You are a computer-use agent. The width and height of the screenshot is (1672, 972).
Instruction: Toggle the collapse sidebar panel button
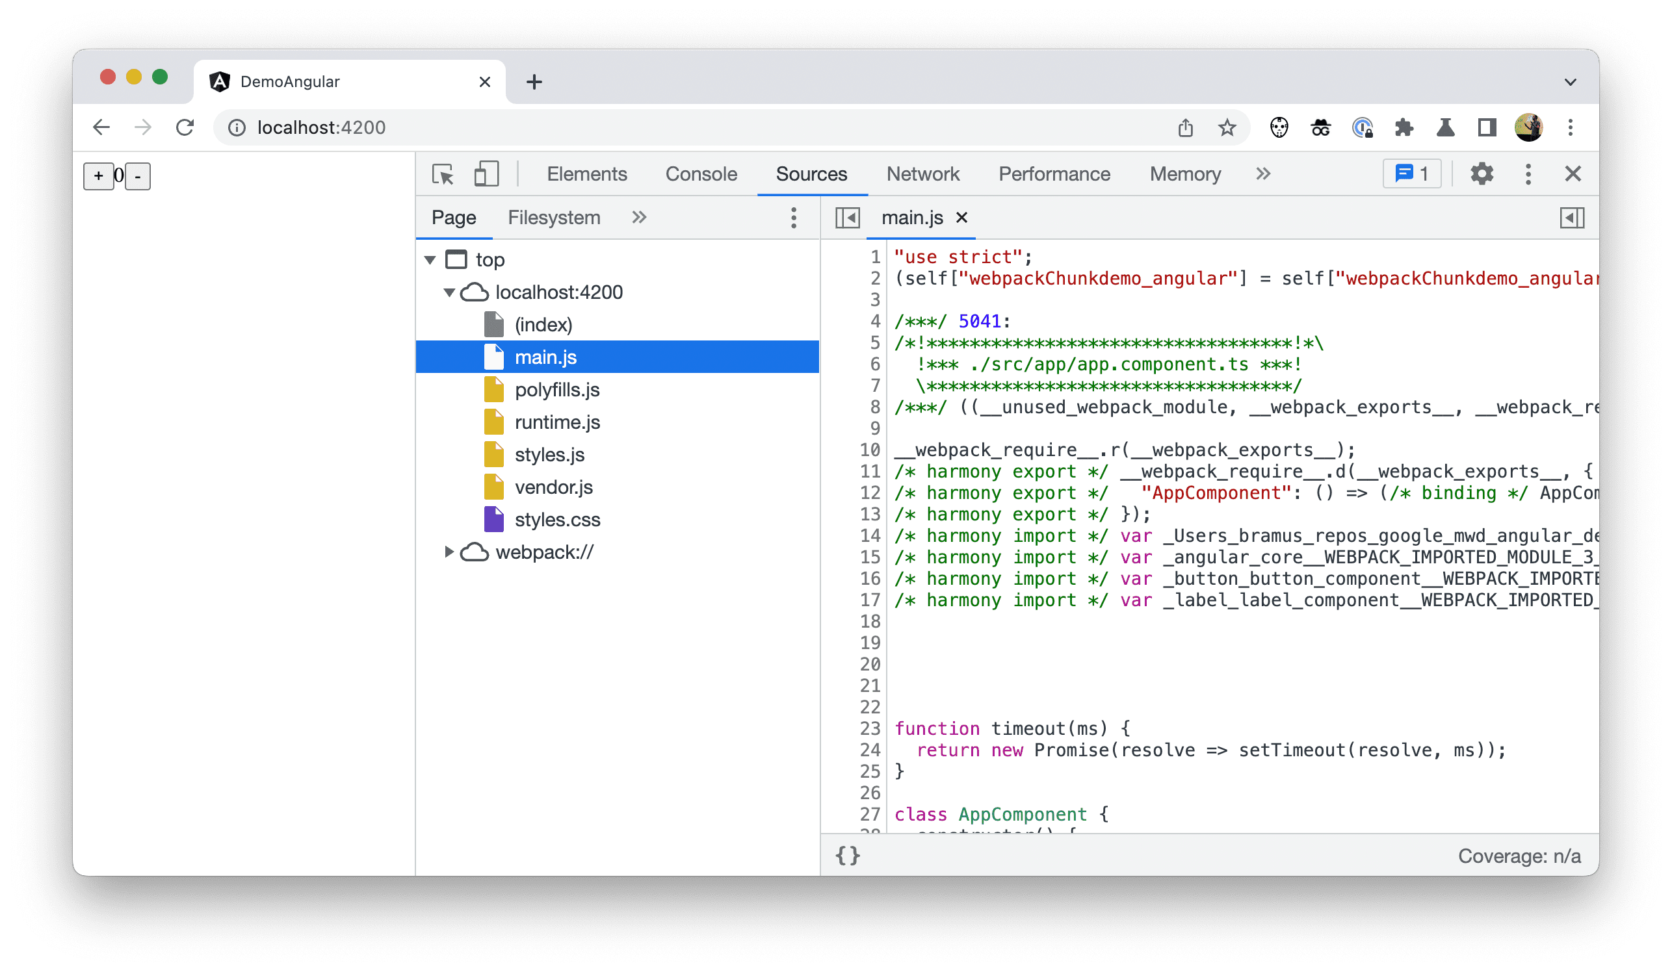click(x=849, y=218)
